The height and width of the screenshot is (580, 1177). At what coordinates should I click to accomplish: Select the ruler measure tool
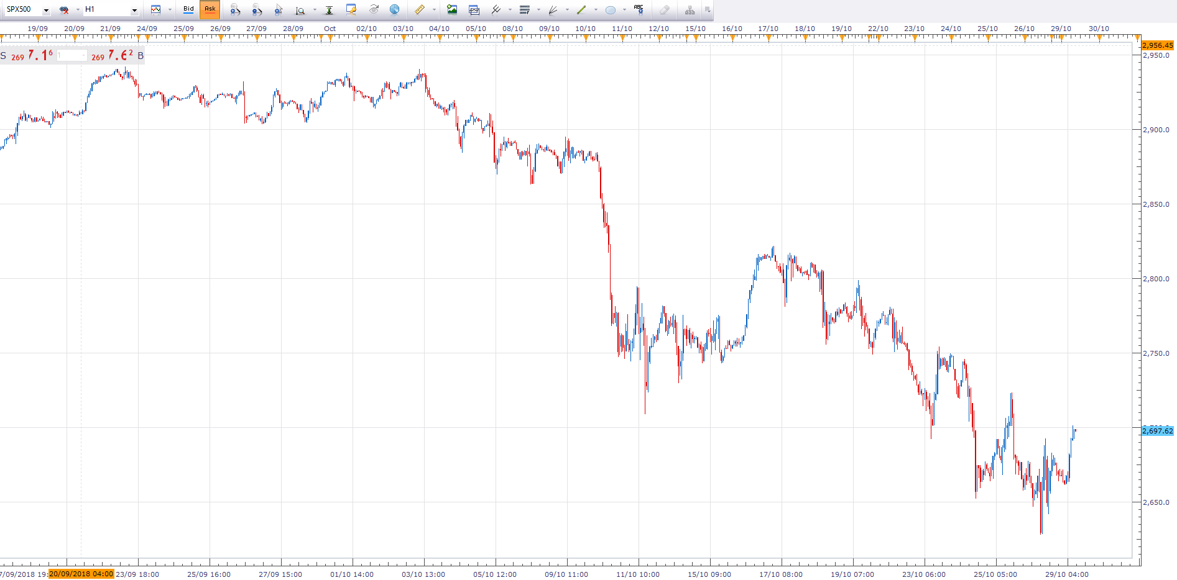[420, 9]
